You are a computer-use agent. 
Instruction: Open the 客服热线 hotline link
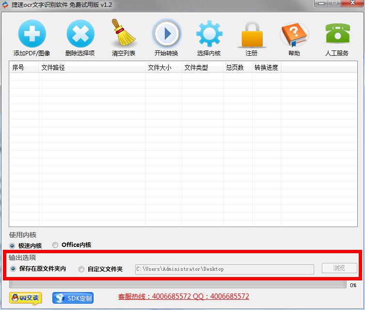pyautogui.click(x=183, y=296)
